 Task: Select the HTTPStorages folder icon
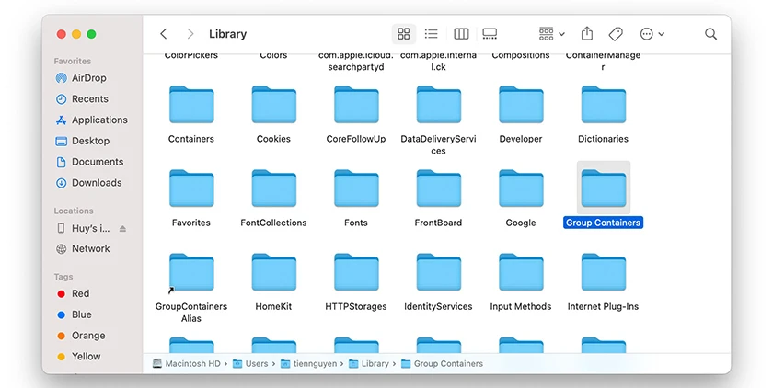(356, 272)
